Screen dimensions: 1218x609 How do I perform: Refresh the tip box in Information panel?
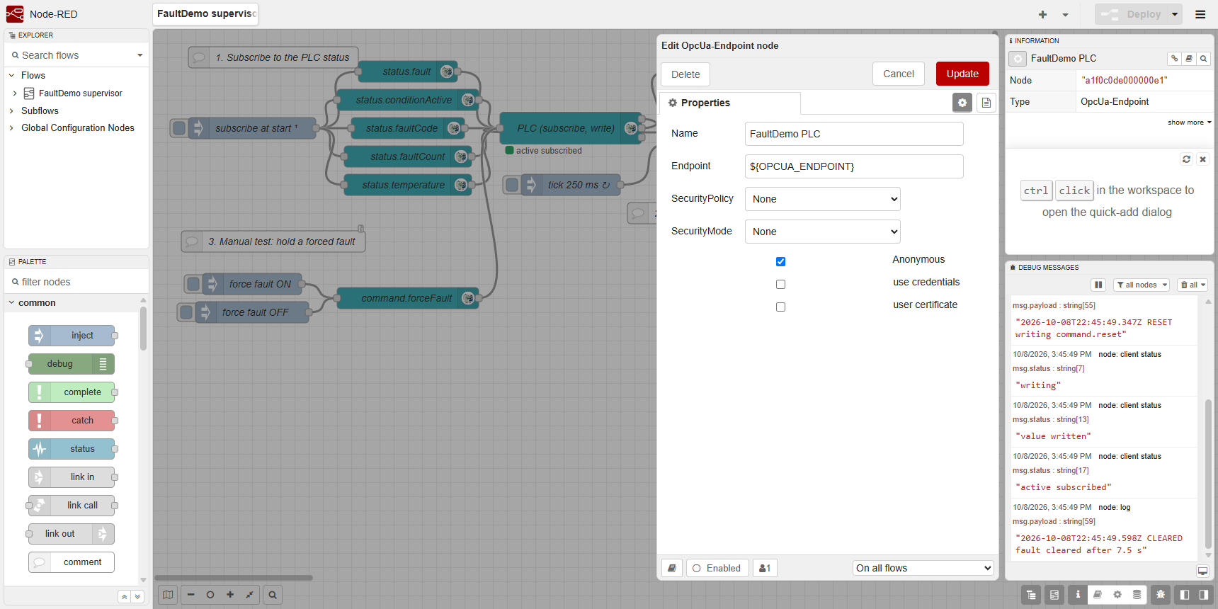pyautogui.click(x=1187, y=159)
